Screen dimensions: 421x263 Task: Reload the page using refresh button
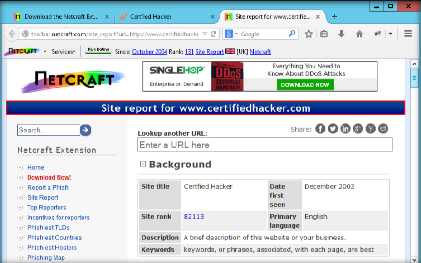click(213, 34)
